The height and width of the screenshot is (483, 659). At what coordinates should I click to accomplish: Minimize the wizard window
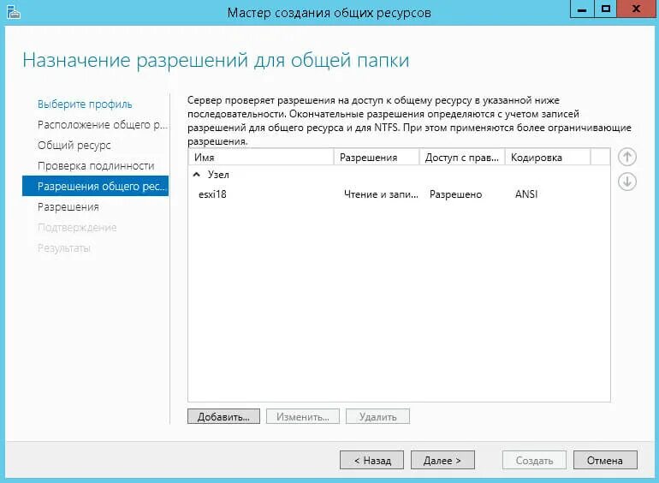(x=582, y=9)
